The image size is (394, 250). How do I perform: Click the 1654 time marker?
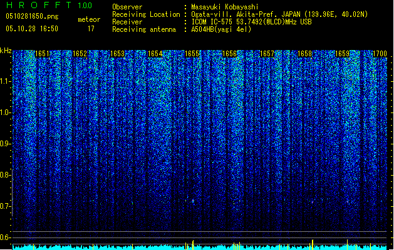(x=155, y=54)
